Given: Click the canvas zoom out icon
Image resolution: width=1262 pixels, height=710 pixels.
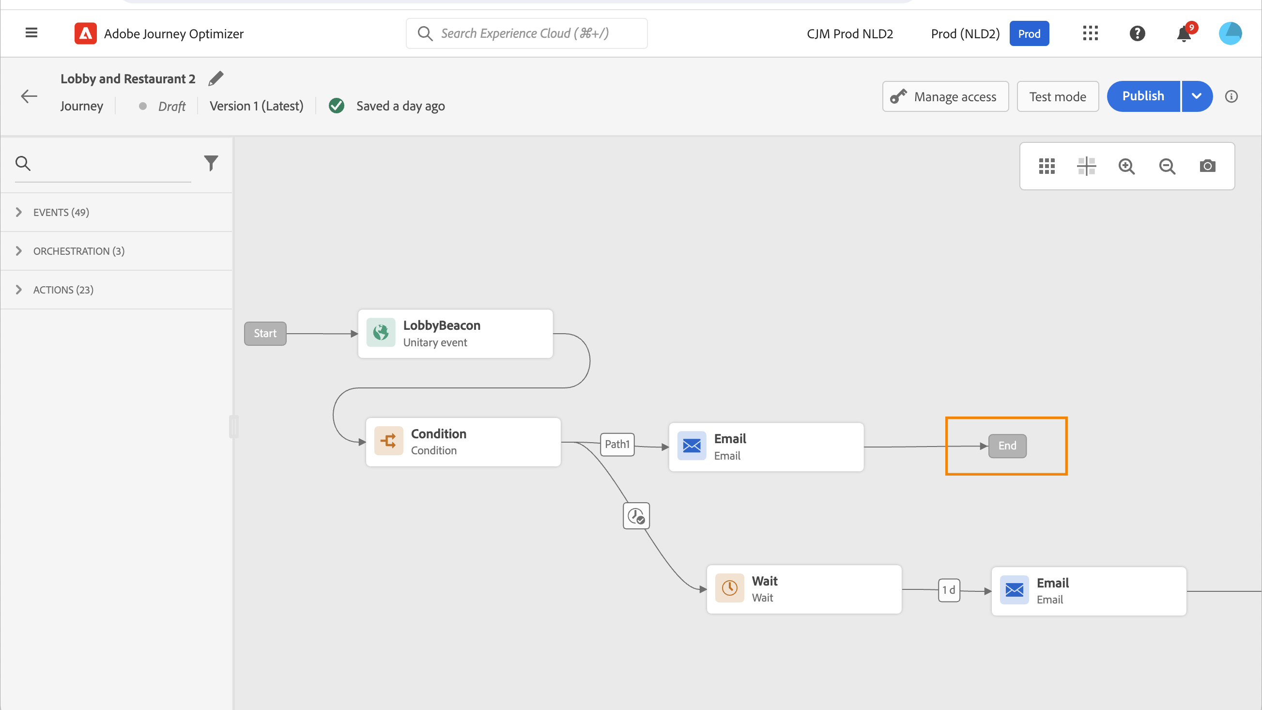Looking at the screenshot, I should click(1167, 166).
